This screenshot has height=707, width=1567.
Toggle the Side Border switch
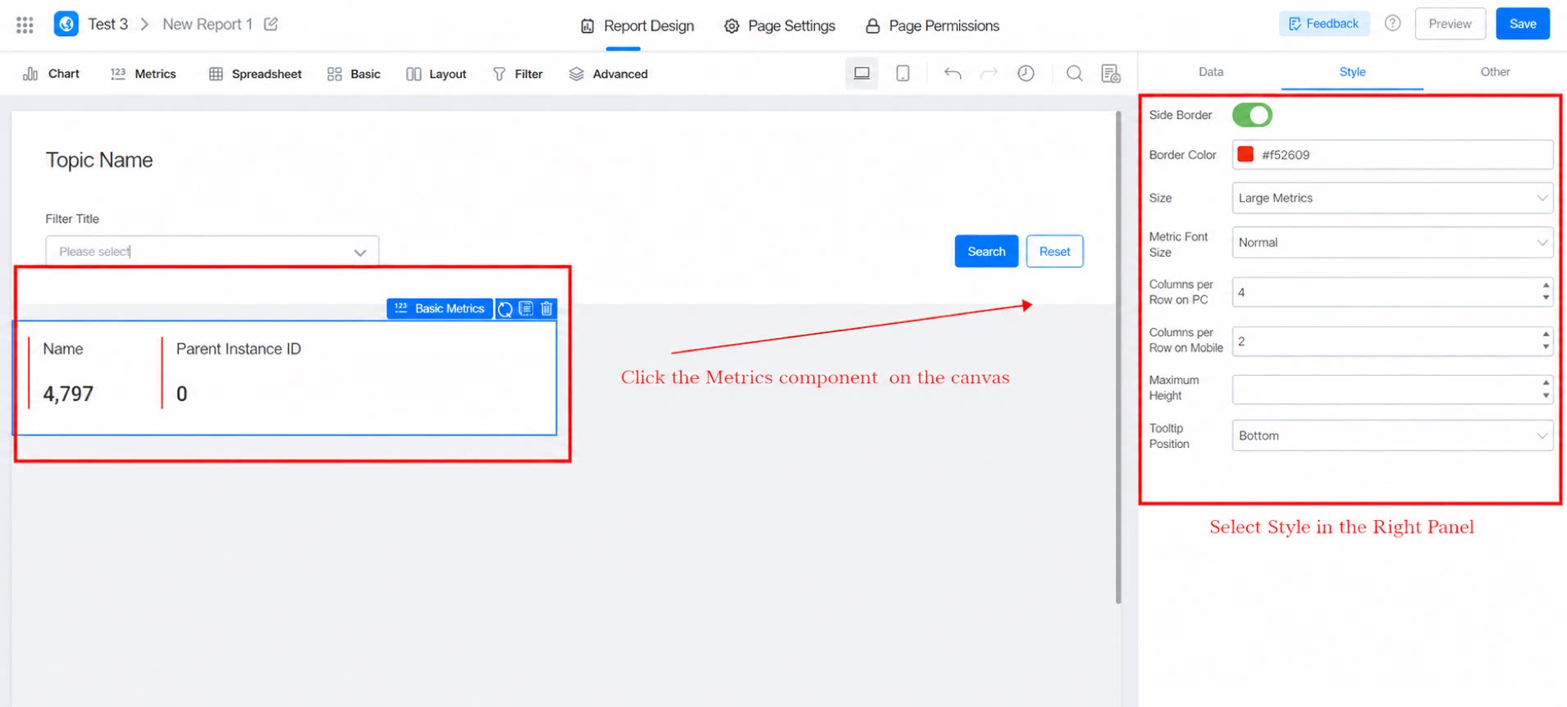pyautogui.click(x=1252, y=115)
